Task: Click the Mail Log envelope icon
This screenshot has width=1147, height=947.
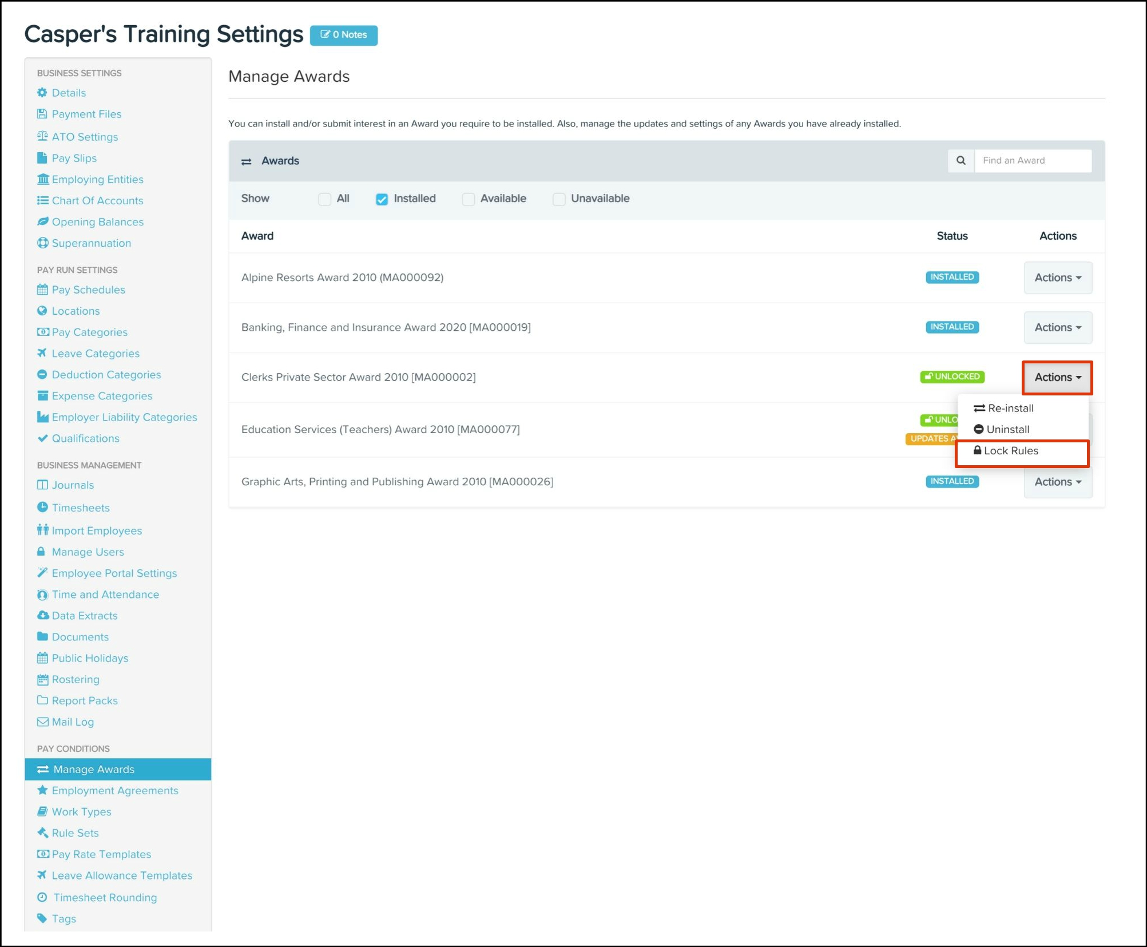Action: coord(42,722)
